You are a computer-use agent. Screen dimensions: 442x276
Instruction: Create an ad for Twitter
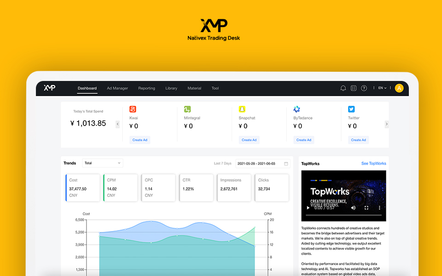[x=358, y=140]
